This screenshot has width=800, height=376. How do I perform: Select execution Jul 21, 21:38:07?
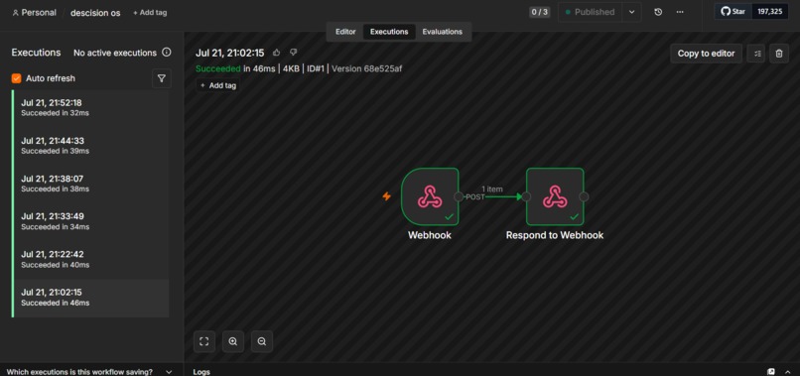[90, 184]
